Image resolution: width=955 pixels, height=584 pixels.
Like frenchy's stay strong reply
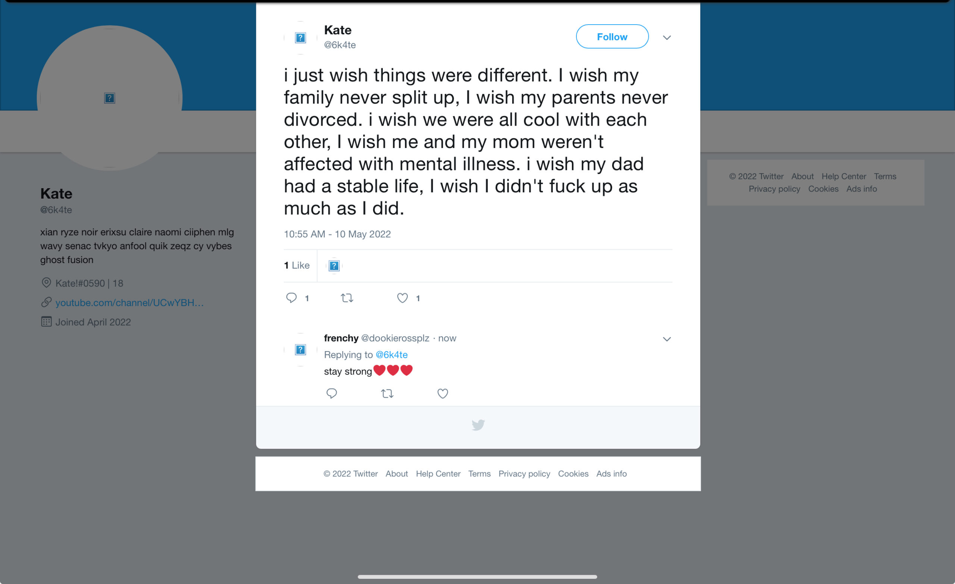click(x=442, y=394)
